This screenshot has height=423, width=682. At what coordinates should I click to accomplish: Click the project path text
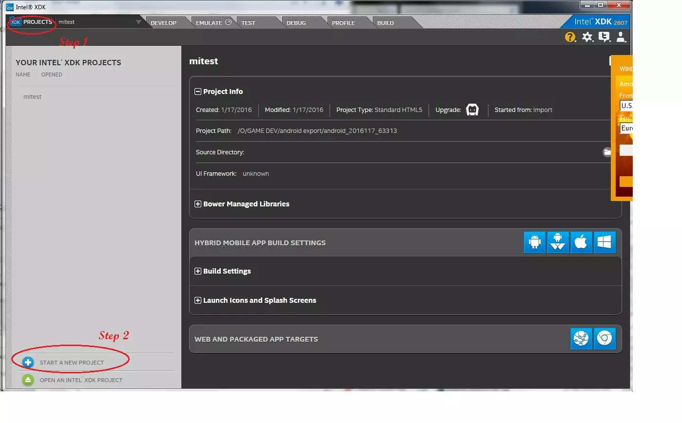click(x=317, y=131)
